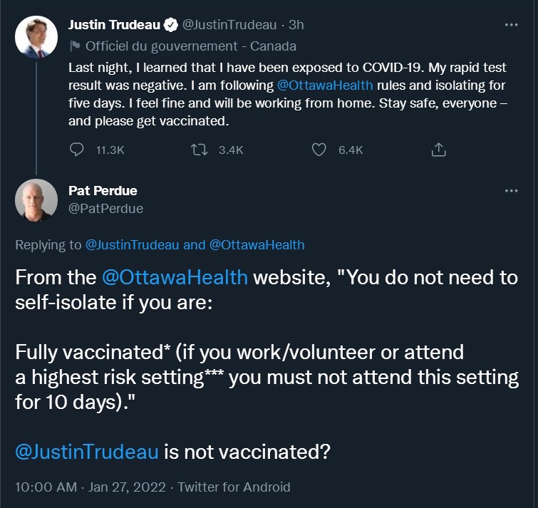Click the Pat Perdue display name
Screen dimensions: 538x508
(x=103, y=191)
